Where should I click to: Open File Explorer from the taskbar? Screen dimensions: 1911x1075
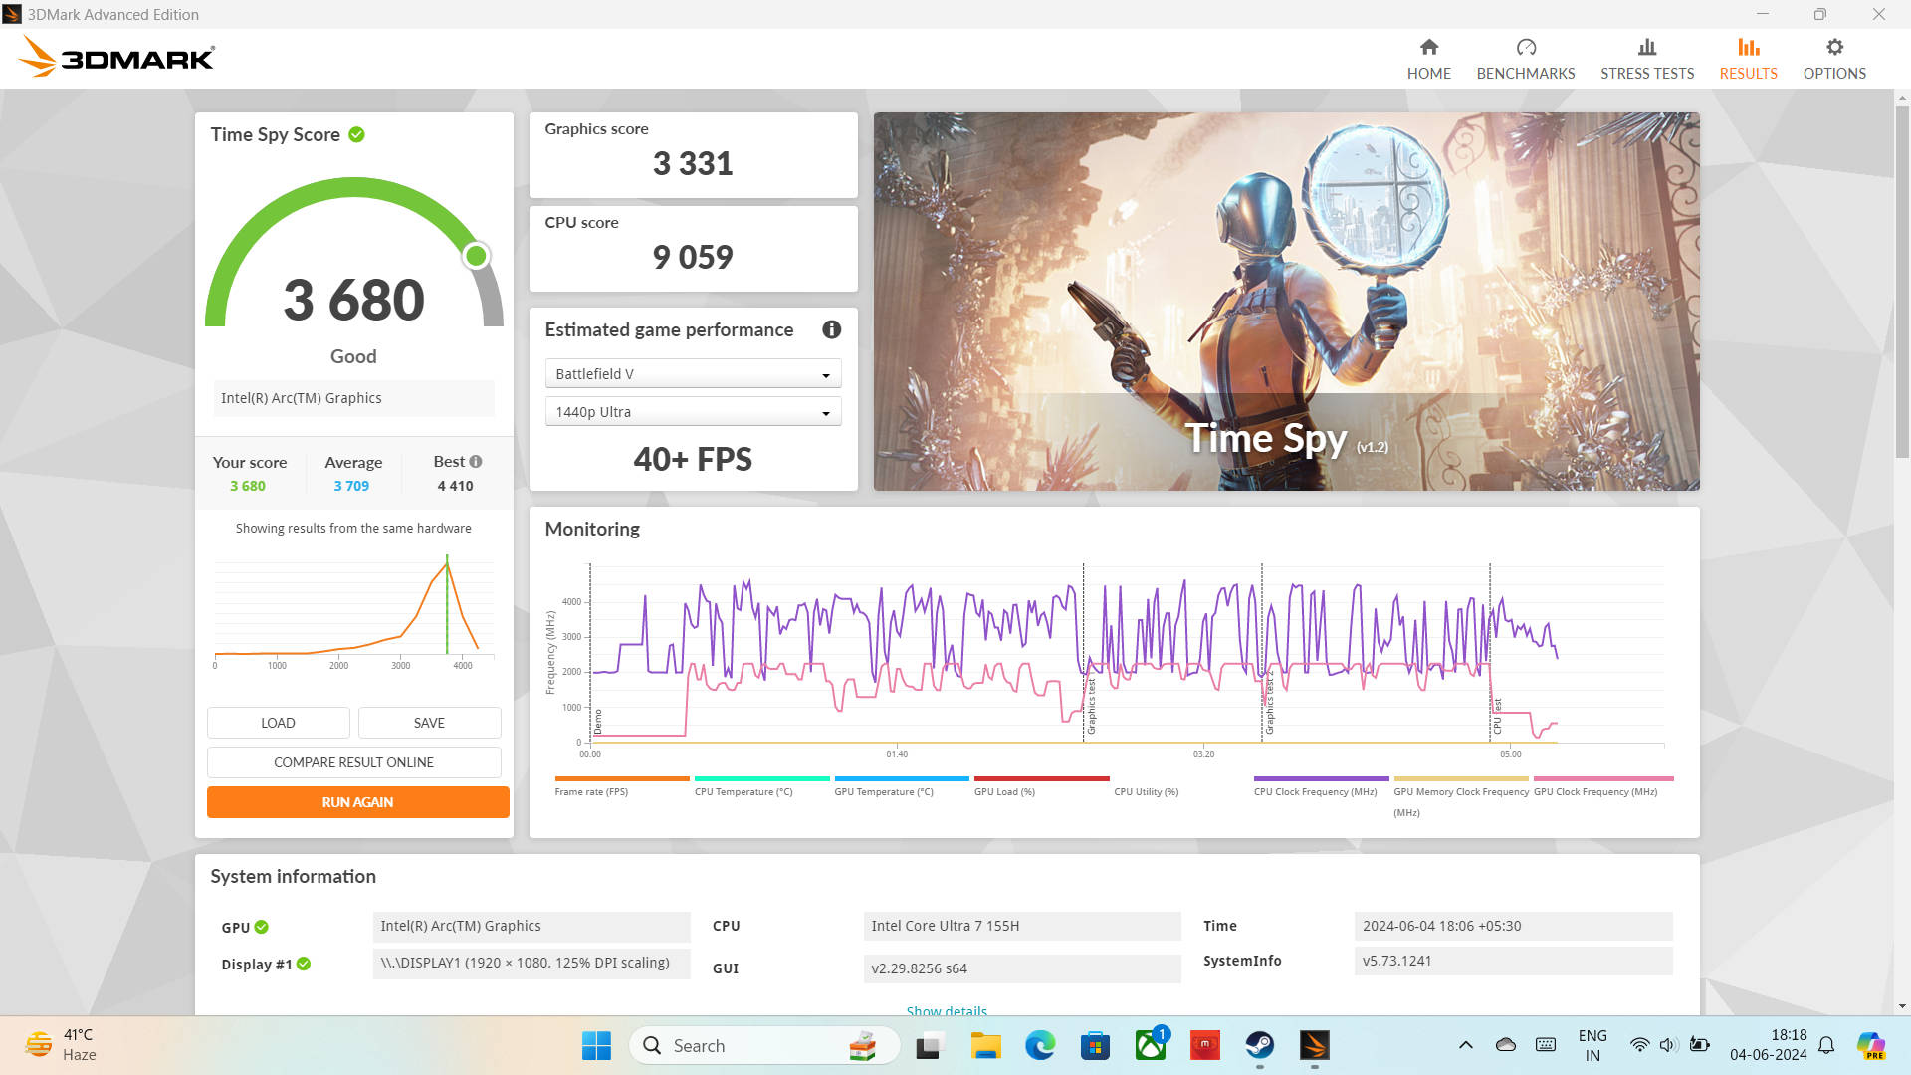click(x=985, y=1045)
